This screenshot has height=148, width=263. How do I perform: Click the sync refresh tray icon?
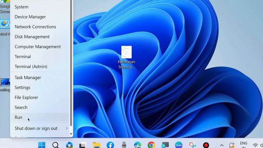232,145
